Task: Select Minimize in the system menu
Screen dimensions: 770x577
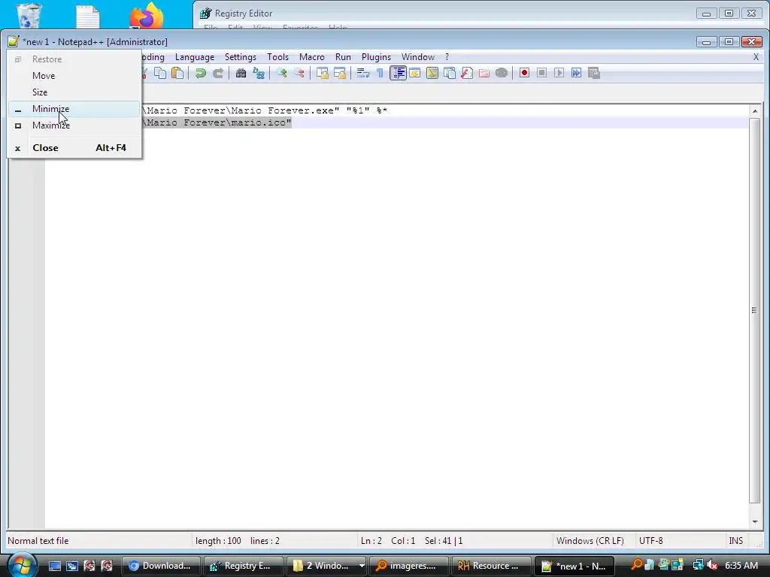Action: (74, 109)
